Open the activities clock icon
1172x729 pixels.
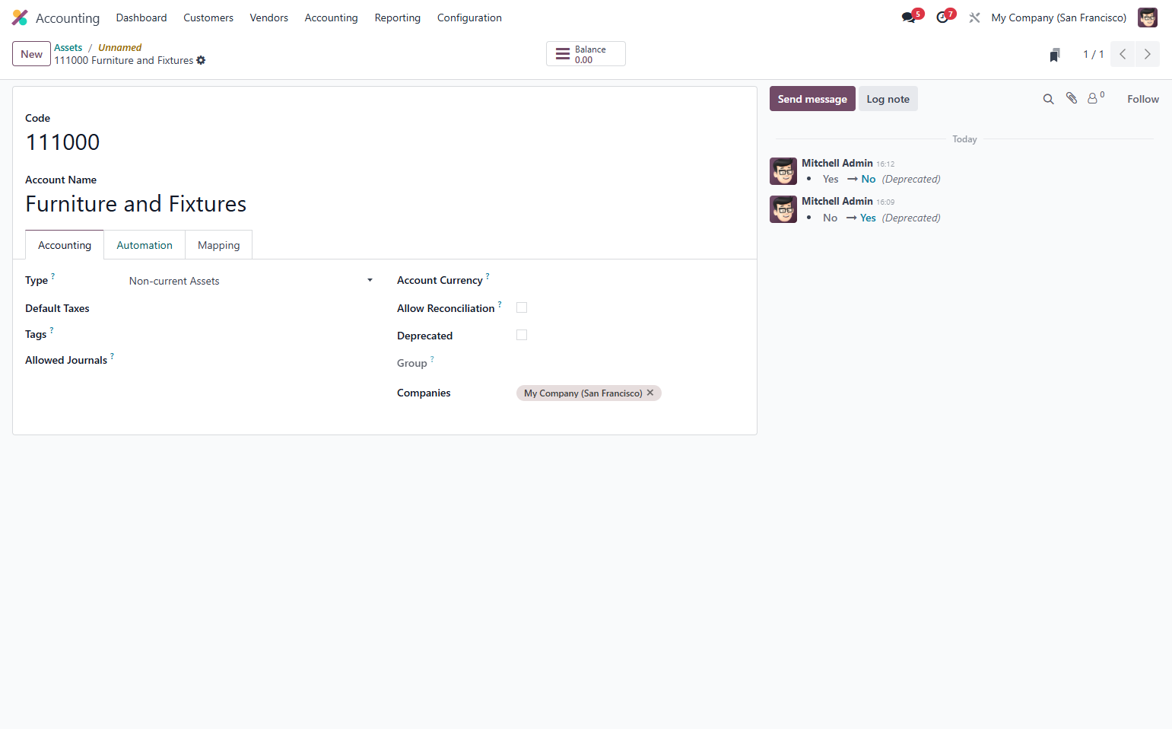[x=942, y=18]
